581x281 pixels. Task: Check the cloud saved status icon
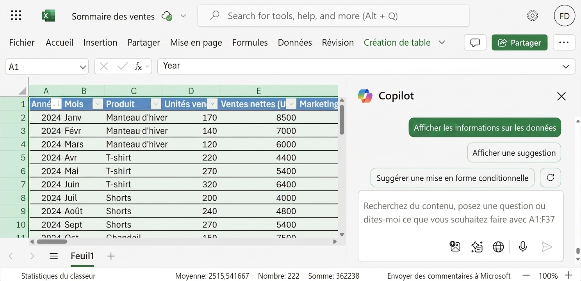[x=167, y=16]
